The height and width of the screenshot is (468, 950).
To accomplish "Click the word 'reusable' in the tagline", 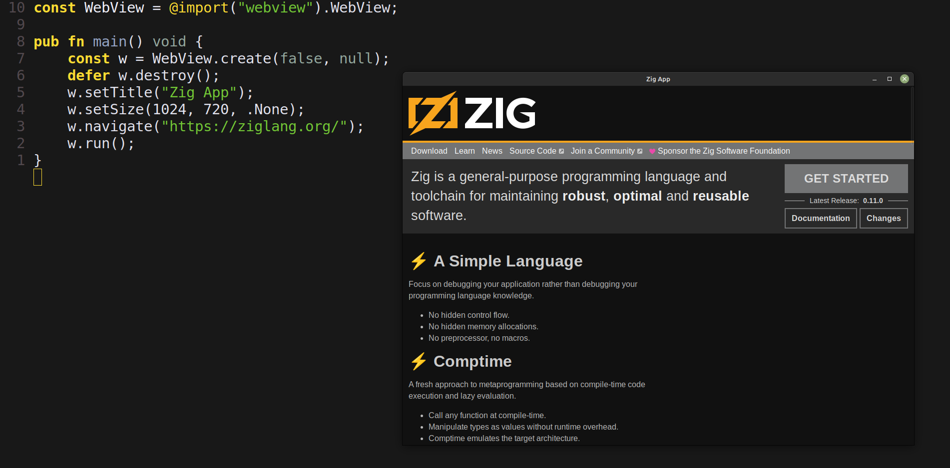I will coord(721,196).
